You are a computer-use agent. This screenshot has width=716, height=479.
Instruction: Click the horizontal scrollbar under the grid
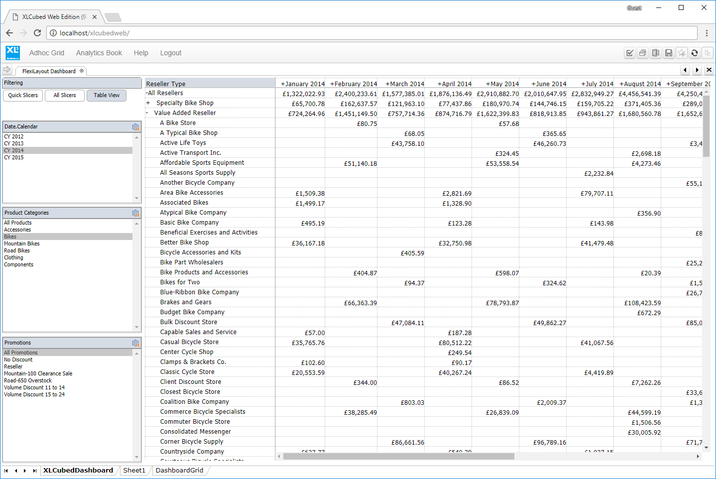tap(398, 456)
